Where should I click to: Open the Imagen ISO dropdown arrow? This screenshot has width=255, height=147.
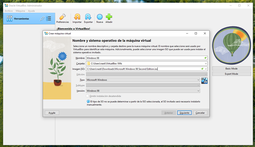206,69
